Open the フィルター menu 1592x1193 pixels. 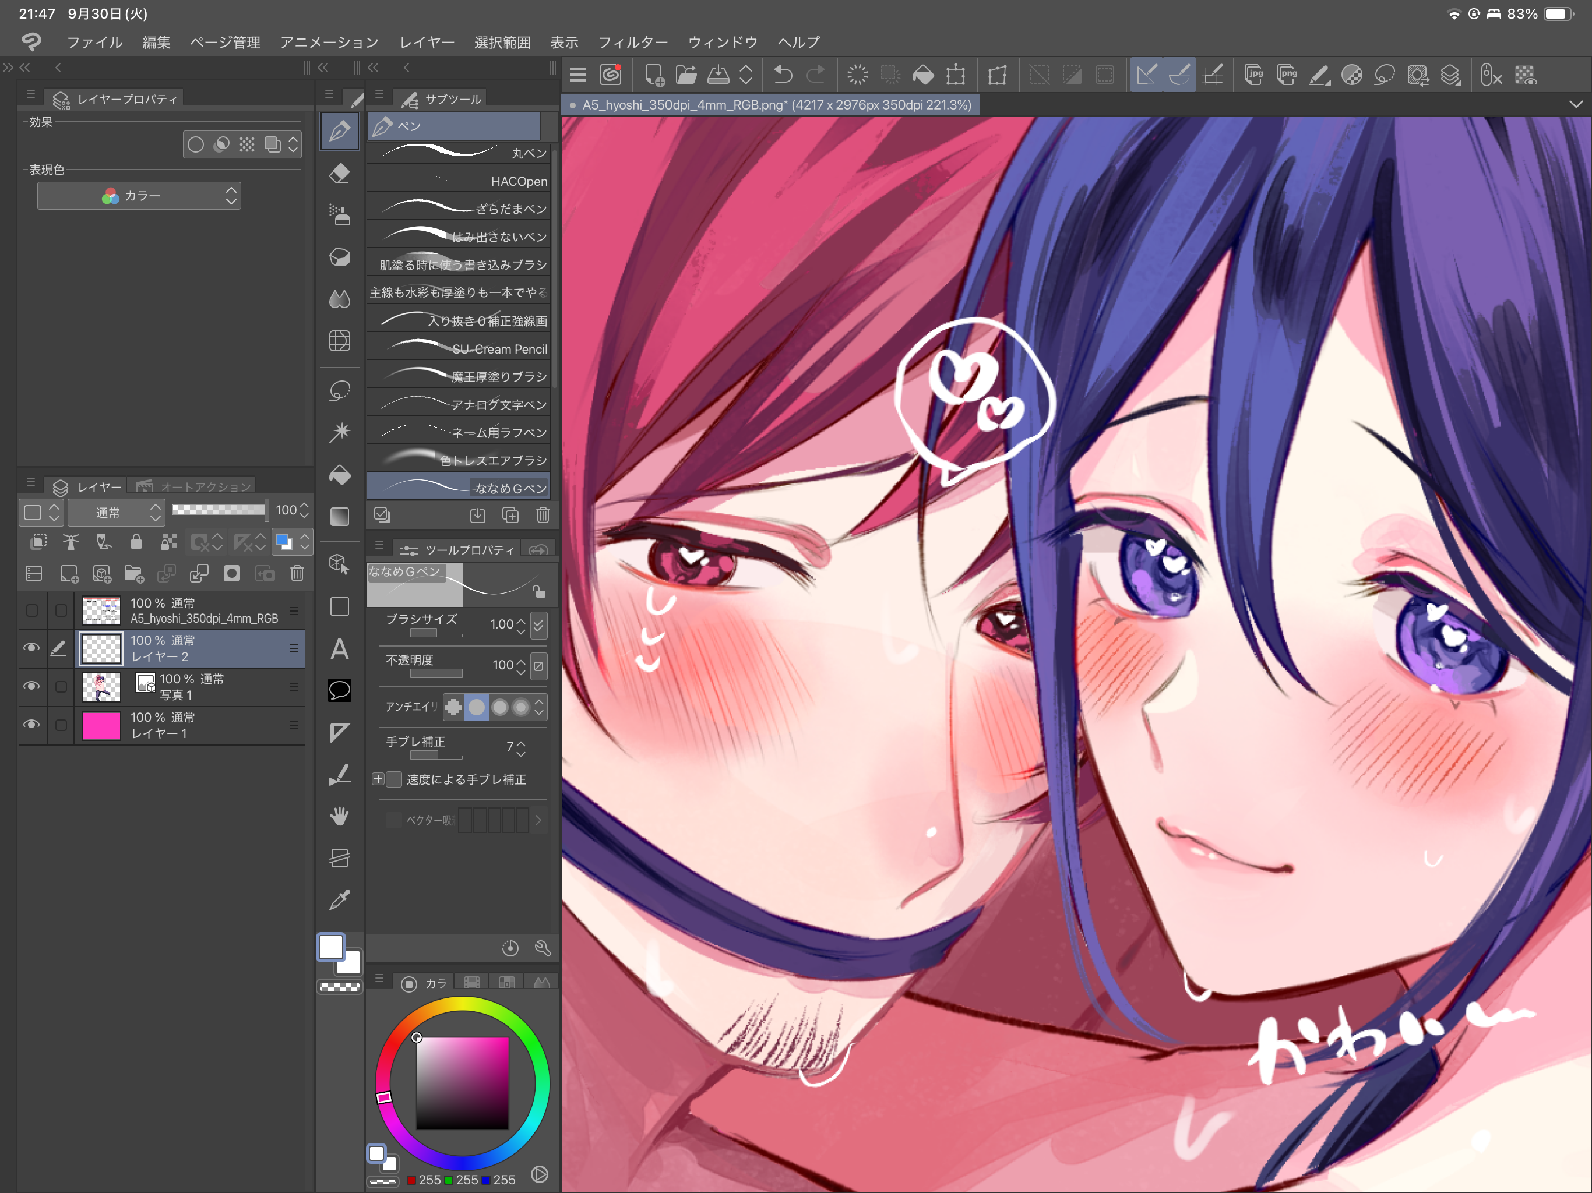point(633,43)
